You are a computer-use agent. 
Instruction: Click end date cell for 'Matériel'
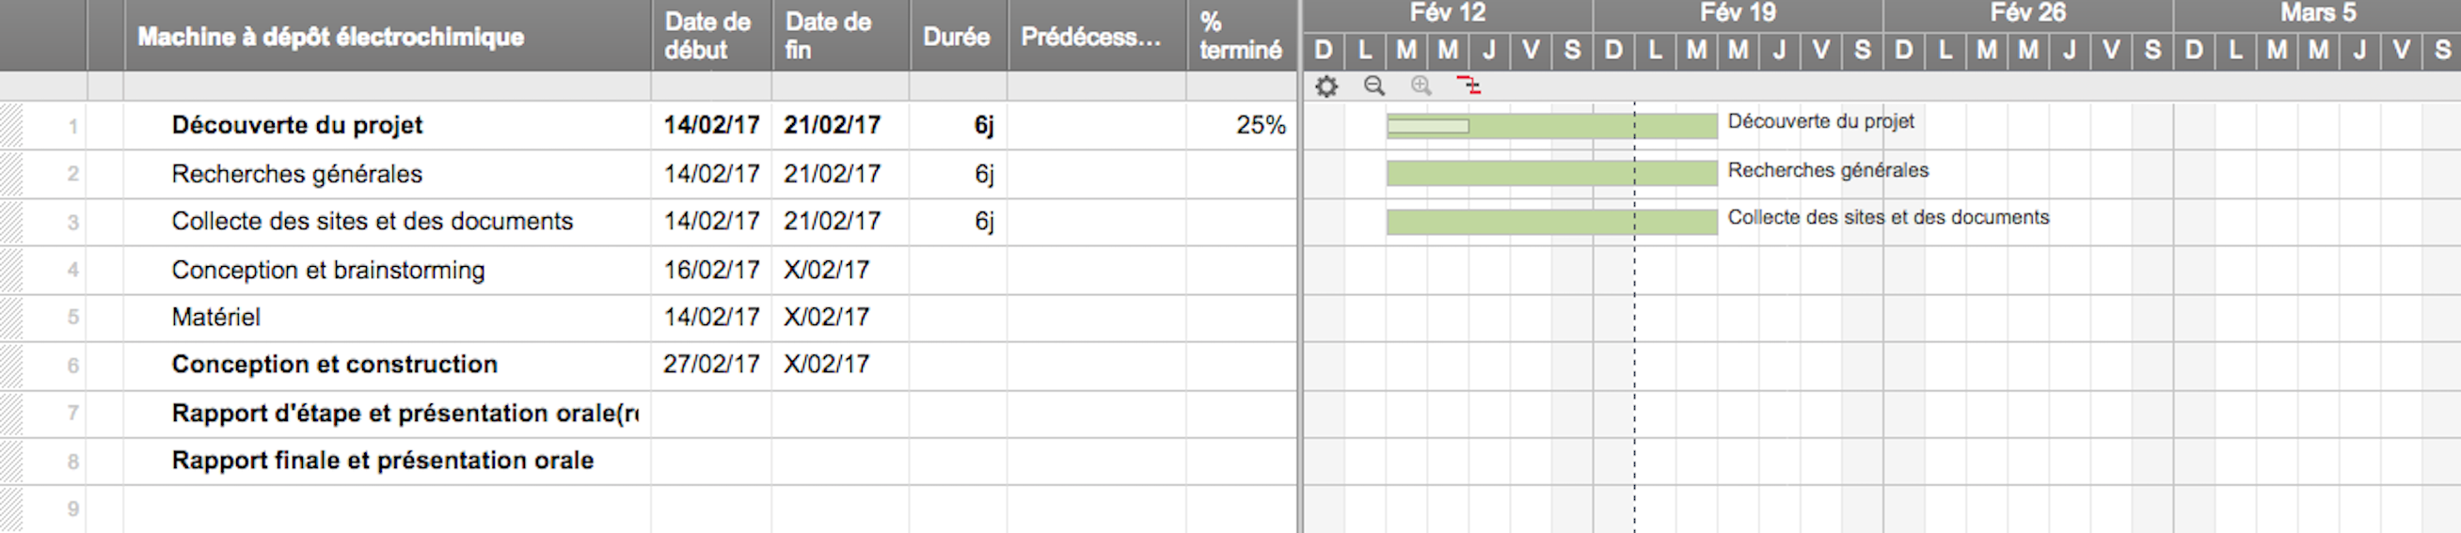tap(827, 317)
